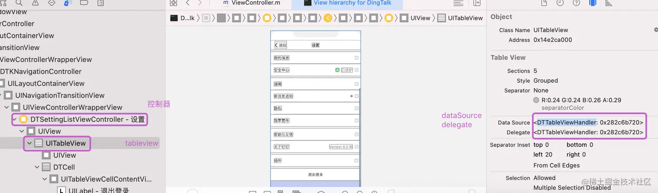This screenshot has width=658, height=193.
Task: Collapse the UIViewControllerWrapperView above DTSettingListViewController
Action: tap(6, 107)
